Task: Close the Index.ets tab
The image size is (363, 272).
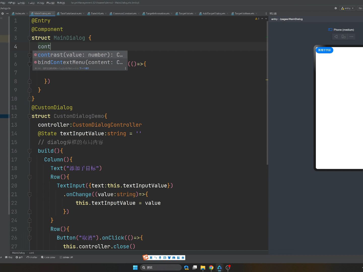Action: [27, 14]
